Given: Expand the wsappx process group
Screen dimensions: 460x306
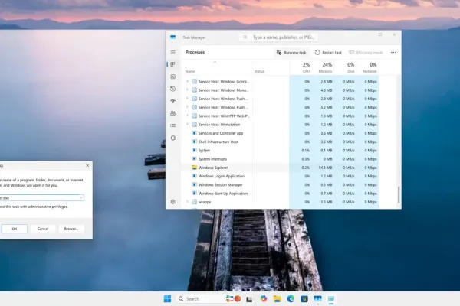Looking at the screenshot, I should pyautogui.click(x=188, y=202).
